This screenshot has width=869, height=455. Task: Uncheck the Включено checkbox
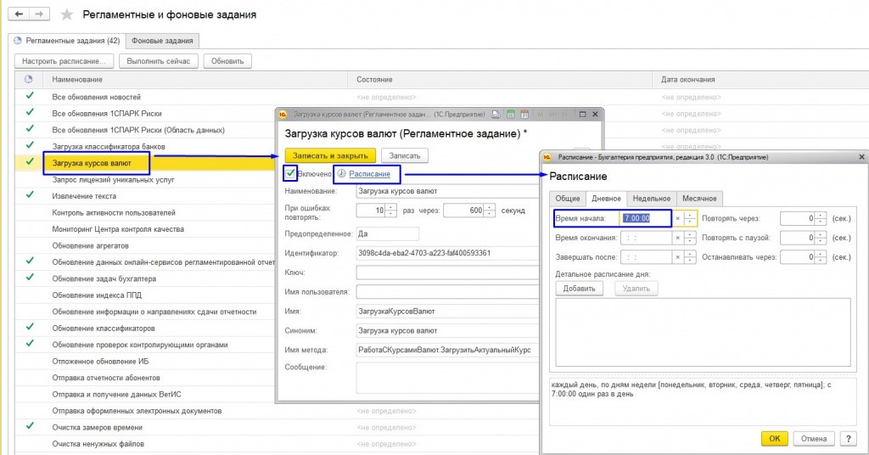(x=291, y=173)
